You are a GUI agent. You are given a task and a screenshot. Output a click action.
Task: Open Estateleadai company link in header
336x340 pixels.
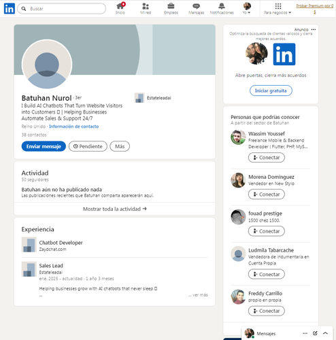coord(153,98)
